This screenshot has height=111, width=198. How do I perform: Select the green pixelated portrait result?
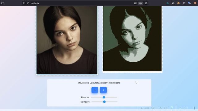click(132, 39)
